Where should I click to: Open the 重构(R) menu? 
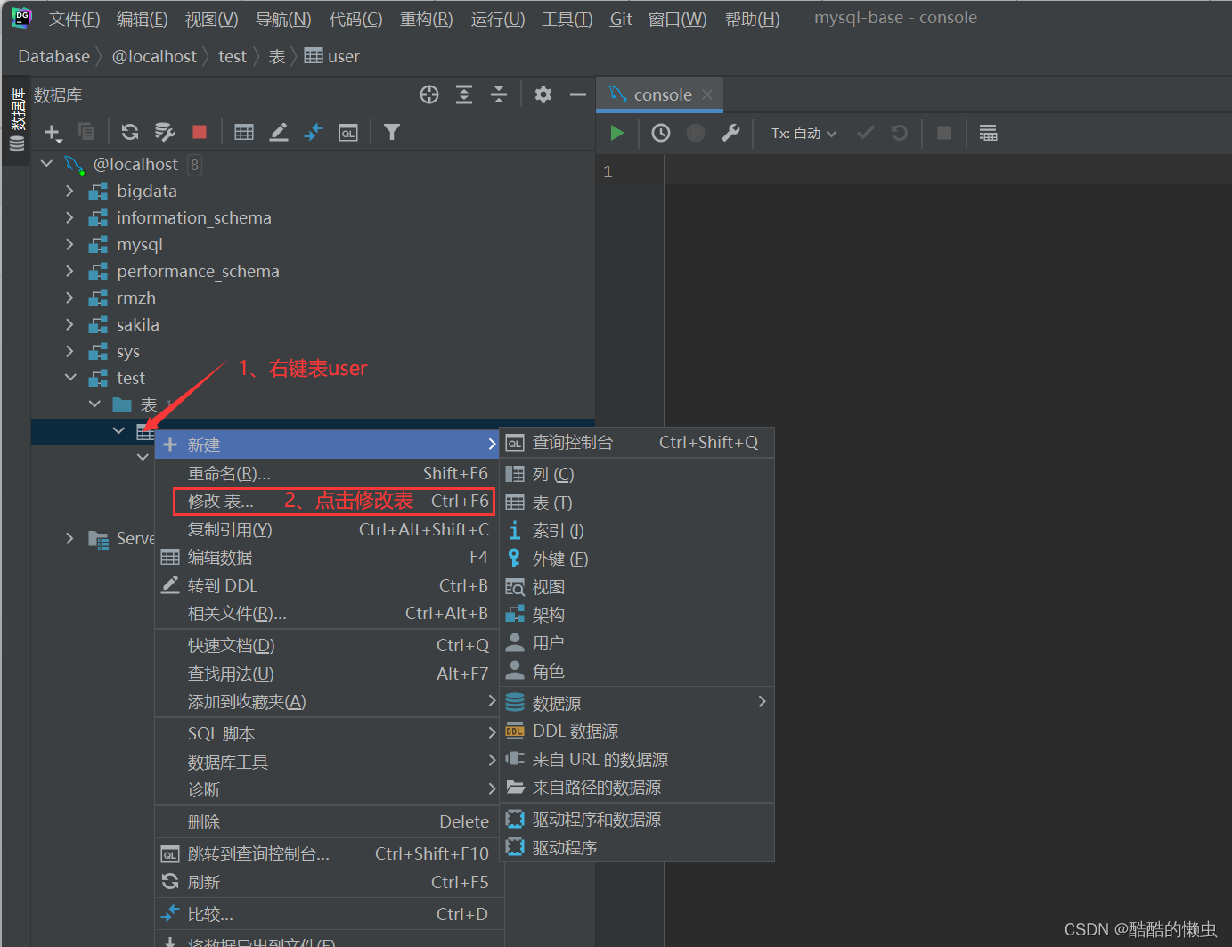(427, 19)
